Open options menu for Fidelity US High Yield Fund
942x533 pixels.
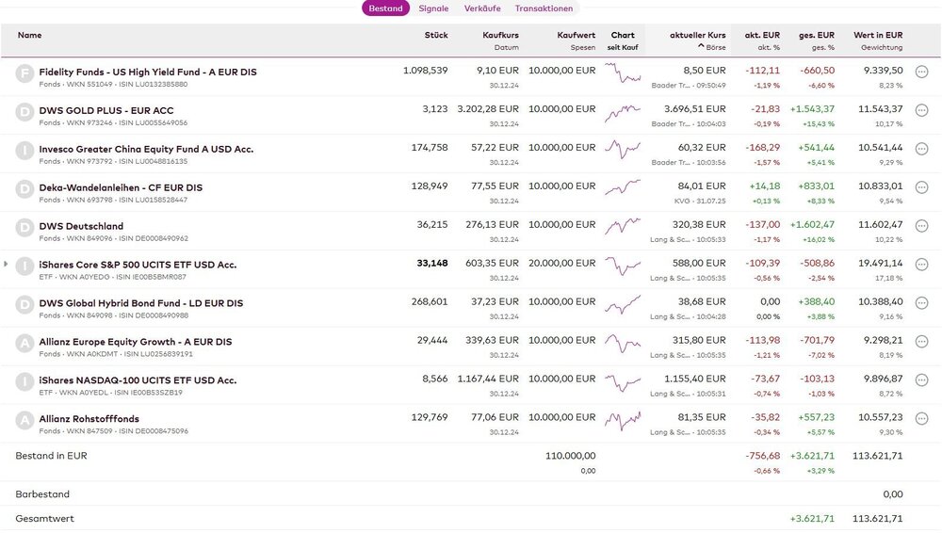[x=921, y=71]
